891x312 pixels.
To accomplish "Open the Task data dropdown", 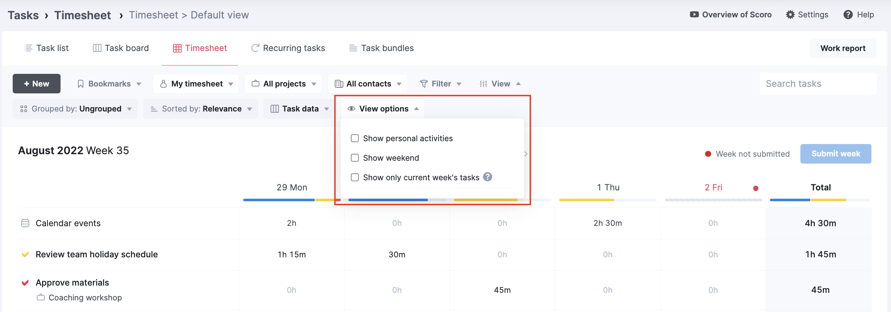I will [299, 109].
